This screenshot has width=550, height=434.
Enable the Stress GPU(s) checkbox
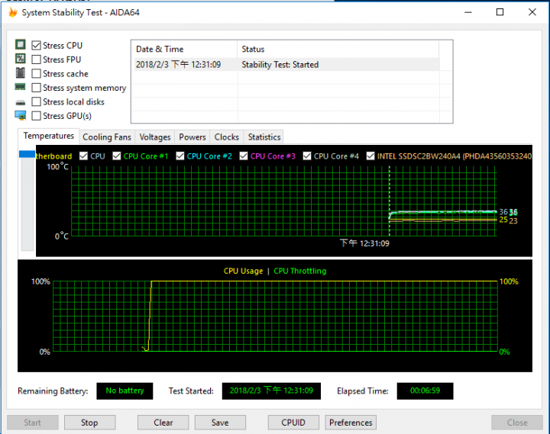click(x=36, y=116)
